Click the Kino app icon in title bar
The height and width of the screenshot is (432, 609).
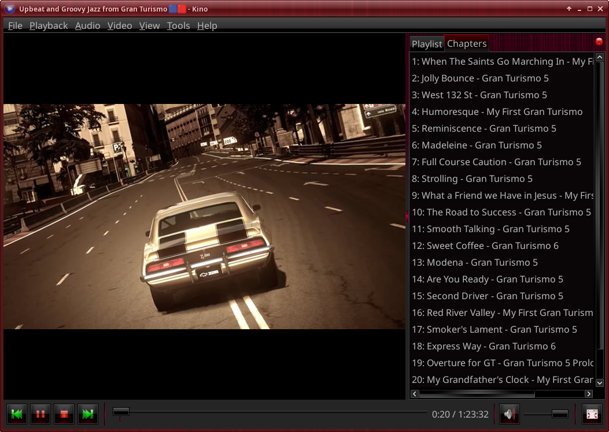click(x=9, y=9)
